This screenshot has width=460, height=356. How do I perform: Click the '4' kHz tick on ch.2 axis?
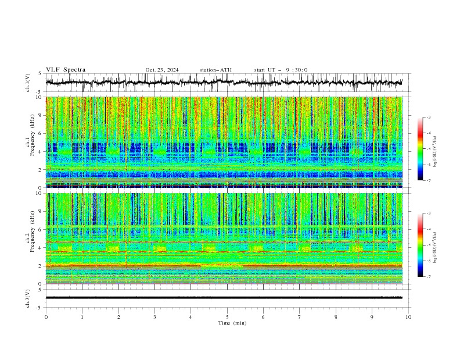coord(41,248)
